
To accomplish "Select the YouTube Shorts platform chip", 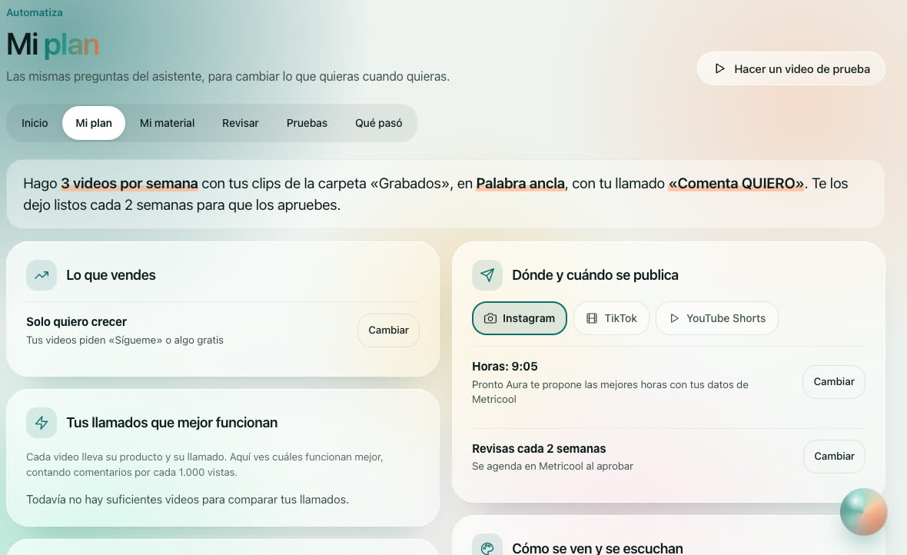I will (x=717, y=318).
